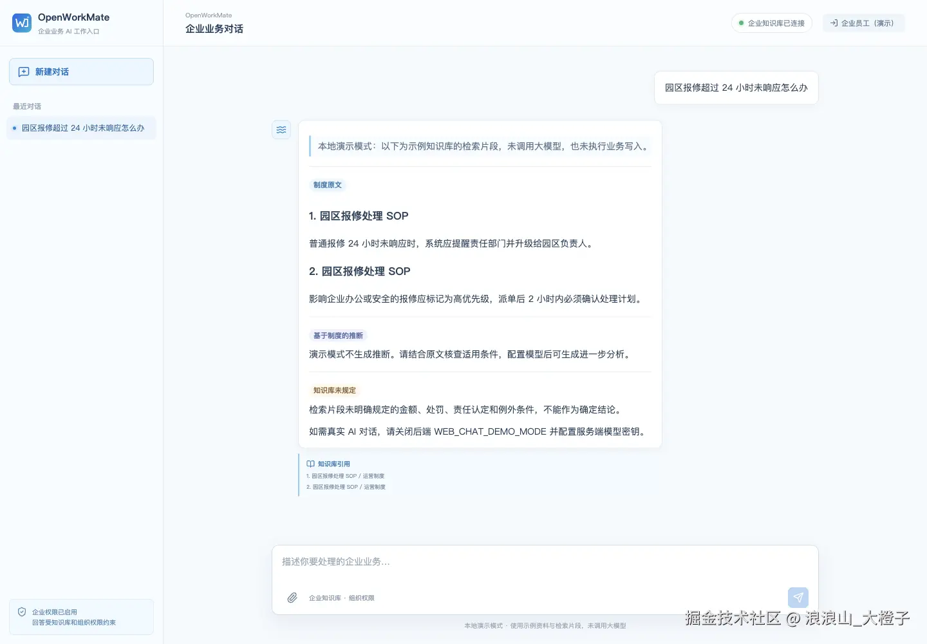Click the footer note 本地演示模式 · 使用示例资料与检索片段

pyautogui.click(x=545, y=625)
